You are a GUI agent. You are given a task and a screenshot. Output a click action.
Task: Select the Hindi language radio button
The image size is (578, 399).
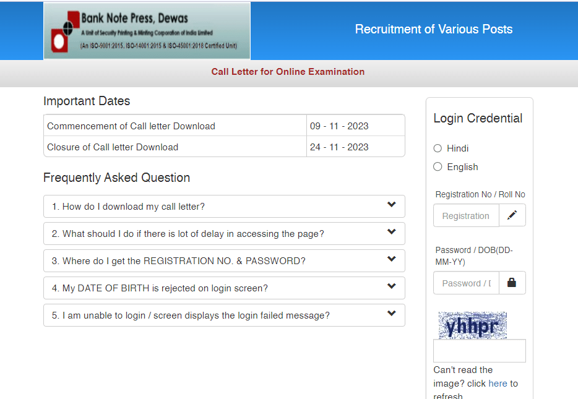click(x=438, y=148)
